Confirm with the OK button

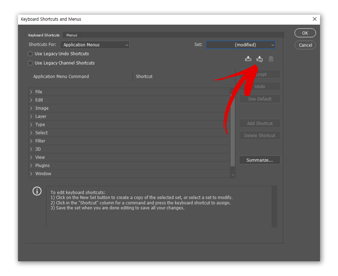(x=305, y=33)
